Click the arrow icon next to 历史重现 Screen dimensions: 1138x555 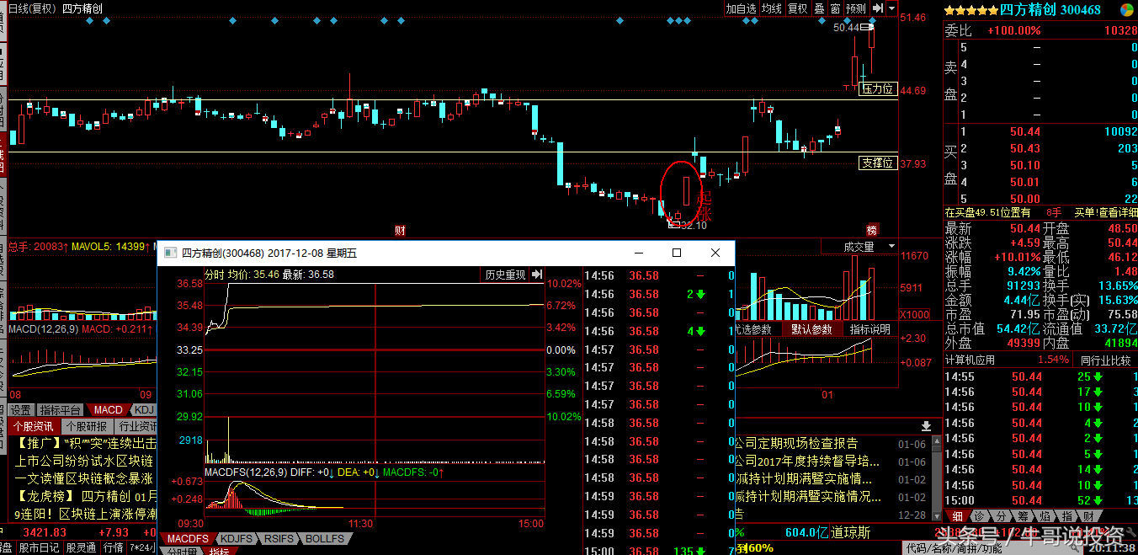pyautogui.click(x=537, y=275)
